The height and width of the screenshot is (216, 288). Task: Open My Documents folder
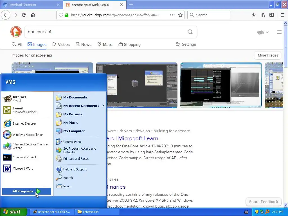(x=80, y=97)
